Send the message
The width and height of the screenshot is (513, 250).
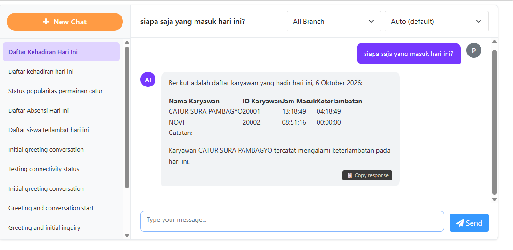pyautogui.click(x=469, y=223)
